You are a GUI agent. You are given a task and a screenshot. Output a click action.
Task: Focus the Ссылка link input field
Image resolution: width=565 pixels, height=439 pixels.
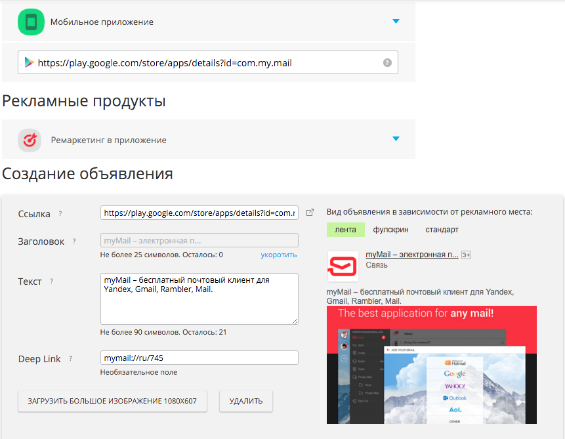pos(199,213)
